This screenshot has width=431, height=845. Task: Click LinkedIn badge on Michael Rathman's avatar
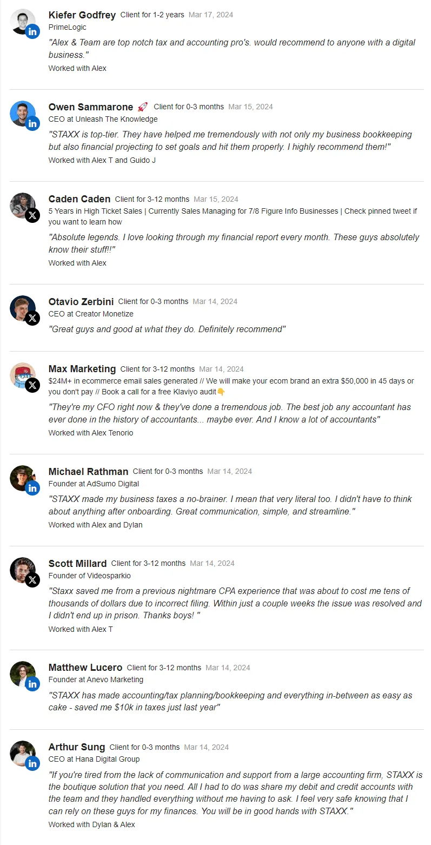(32, 488)
